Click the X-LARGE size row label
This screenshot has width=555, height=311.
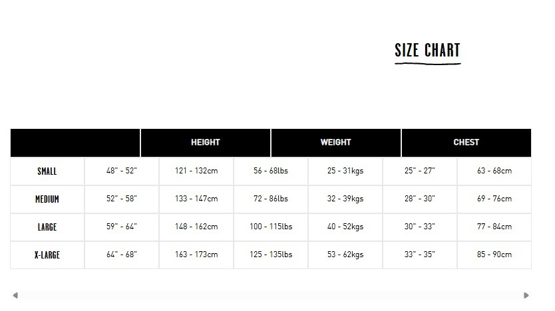(47, 255)
